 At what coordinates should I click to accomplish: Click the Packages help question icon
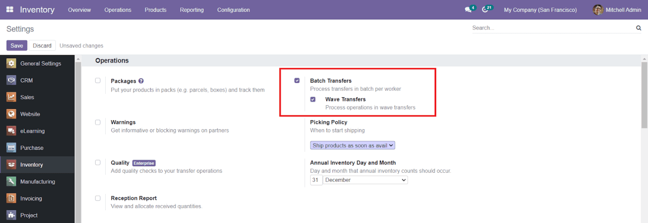tap(141, 81)
